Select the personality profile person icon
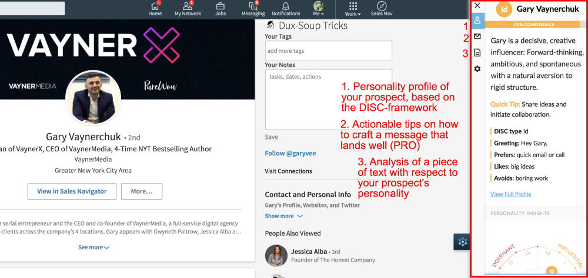 [x=477, y=21]
